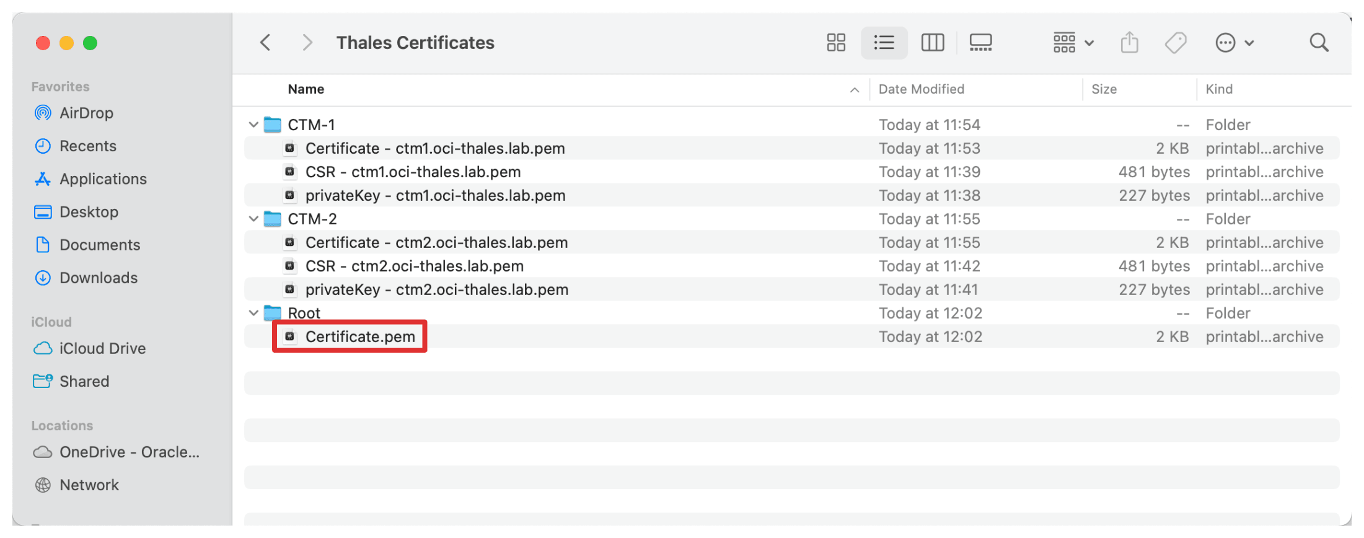Select privateKey - ctm1.oci-thales.lab.pem
The image size is (1364, 538).
(x=792, y=195)
